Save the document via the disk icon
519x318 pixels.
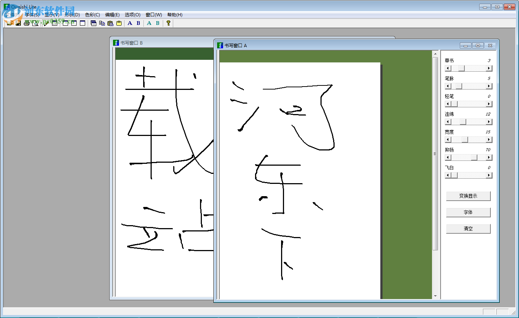click(18, 23)
